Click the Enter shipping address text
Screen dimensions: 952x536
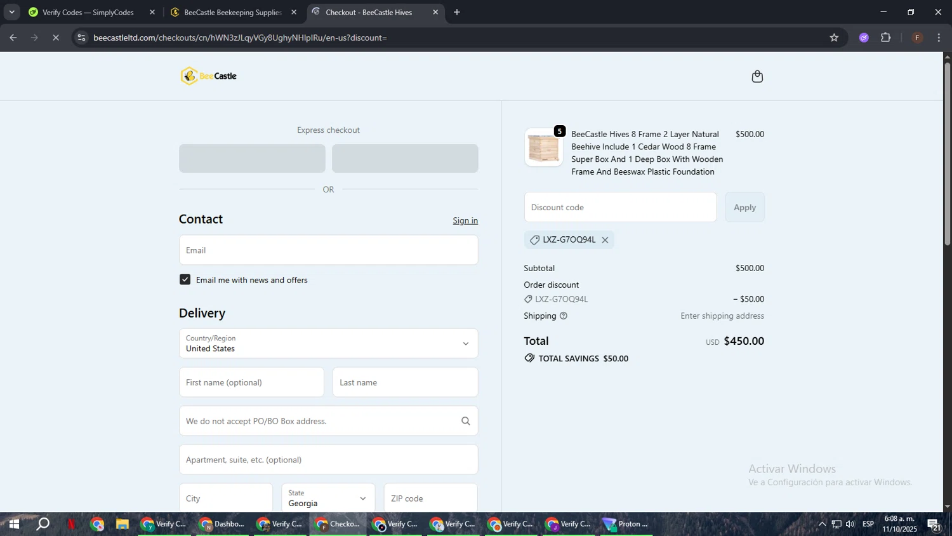coord(722,316)
